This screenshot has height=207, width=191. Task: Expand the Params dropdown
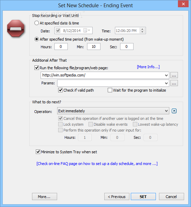[x=166, y=83]
